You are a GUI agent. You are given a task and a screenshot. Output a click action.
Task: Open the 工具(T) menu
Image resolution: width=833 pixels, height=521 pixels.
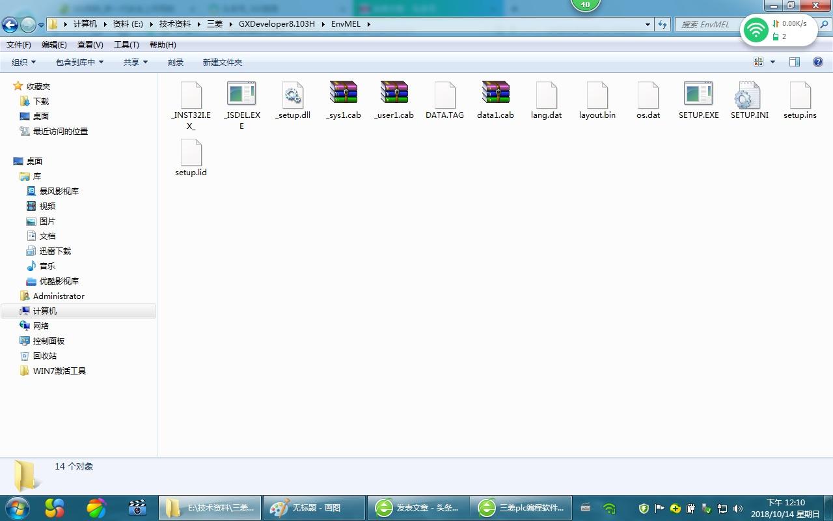[126, 45]
